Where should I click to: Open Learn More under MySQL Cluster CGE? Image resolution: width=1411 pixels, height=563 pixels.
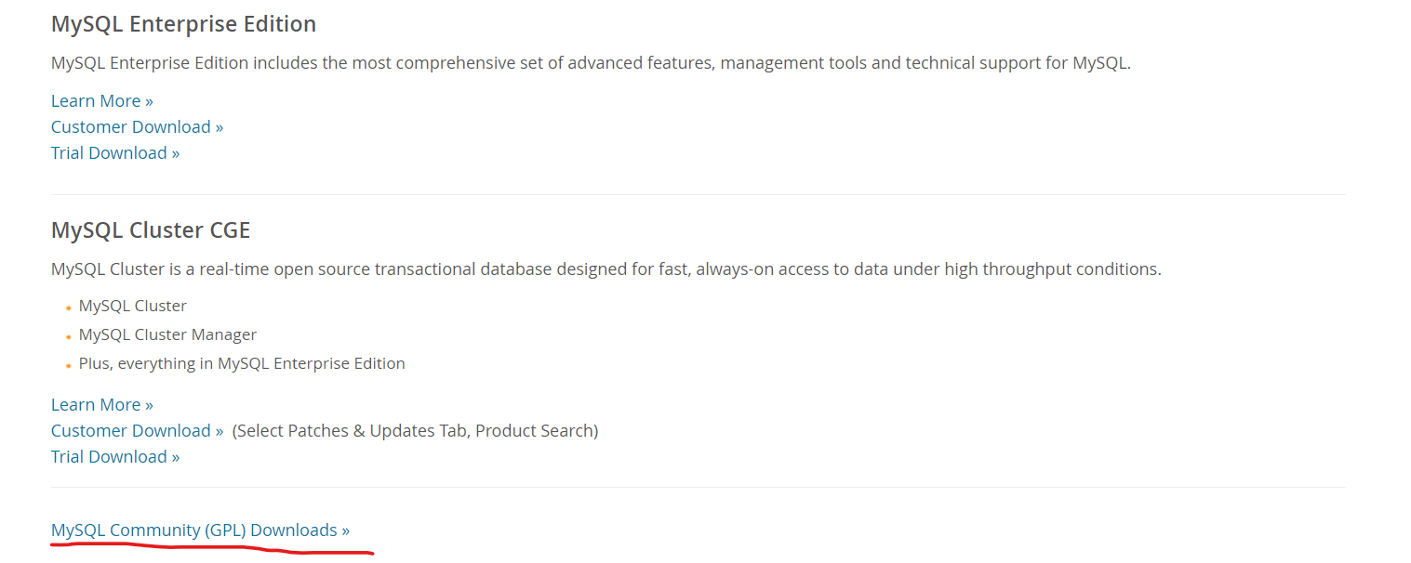[101, 404]
